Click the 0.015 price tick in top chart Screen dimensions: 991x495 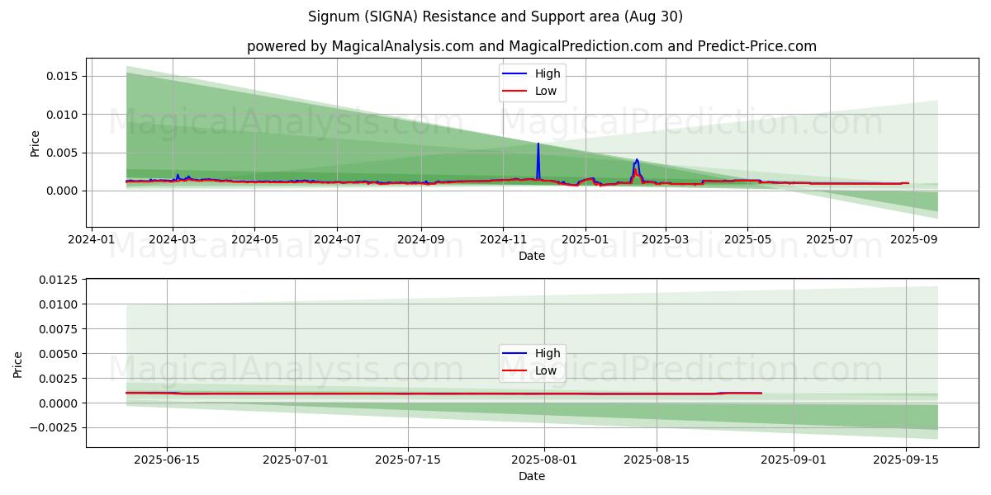coord(64,76)
